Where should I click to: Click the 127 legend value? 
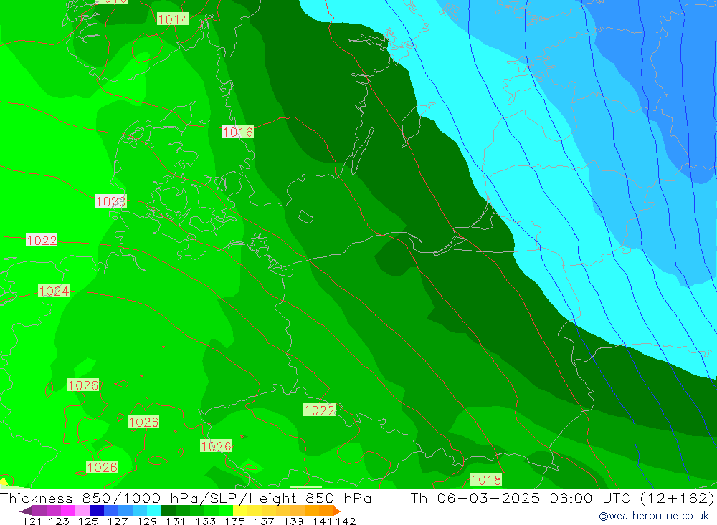click(118, 521)
